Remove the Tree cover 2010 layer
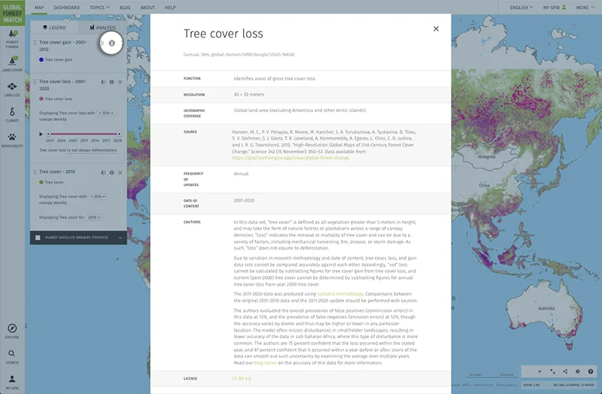 120,172
